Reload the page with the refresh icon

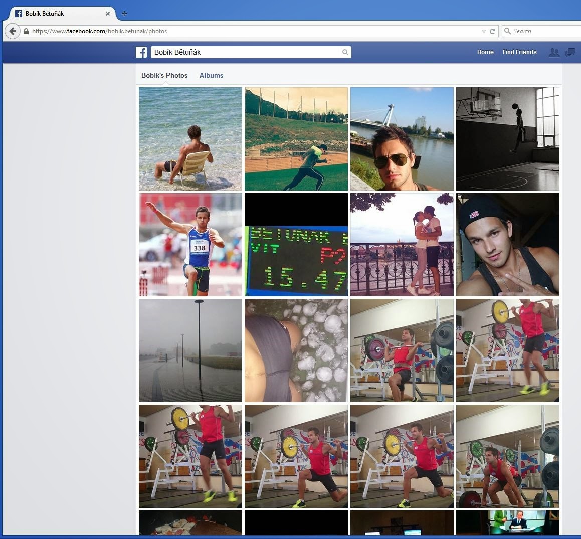[492, 31]
